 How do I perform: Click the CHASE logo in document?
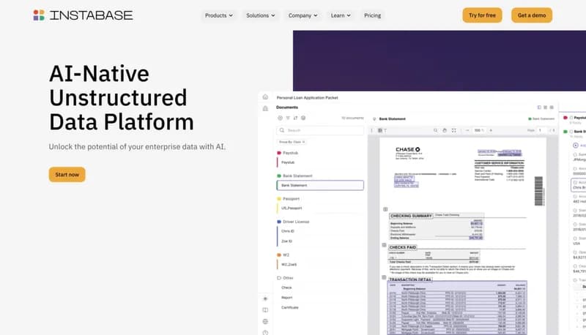pos(408,150)
